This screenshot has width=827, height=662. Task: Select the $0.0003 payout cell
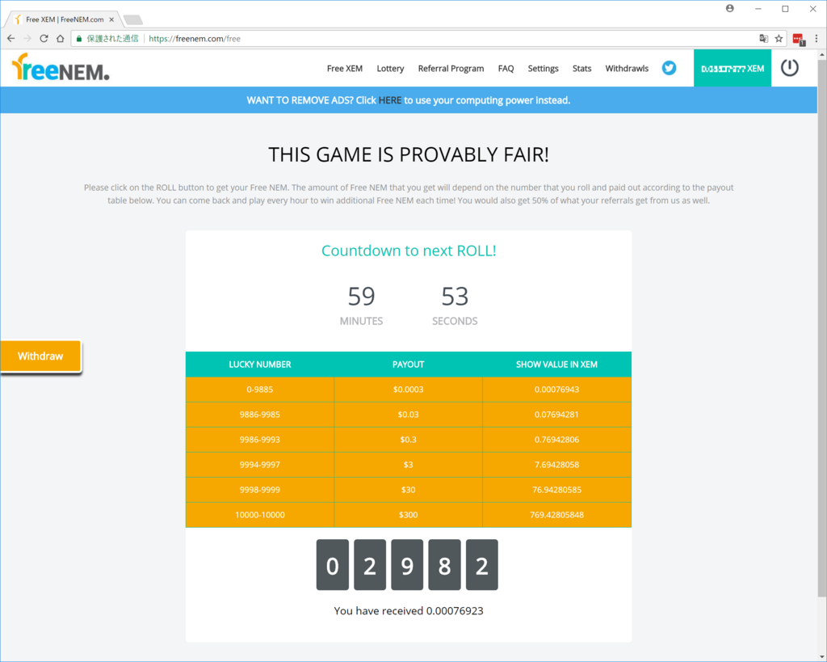408,390
